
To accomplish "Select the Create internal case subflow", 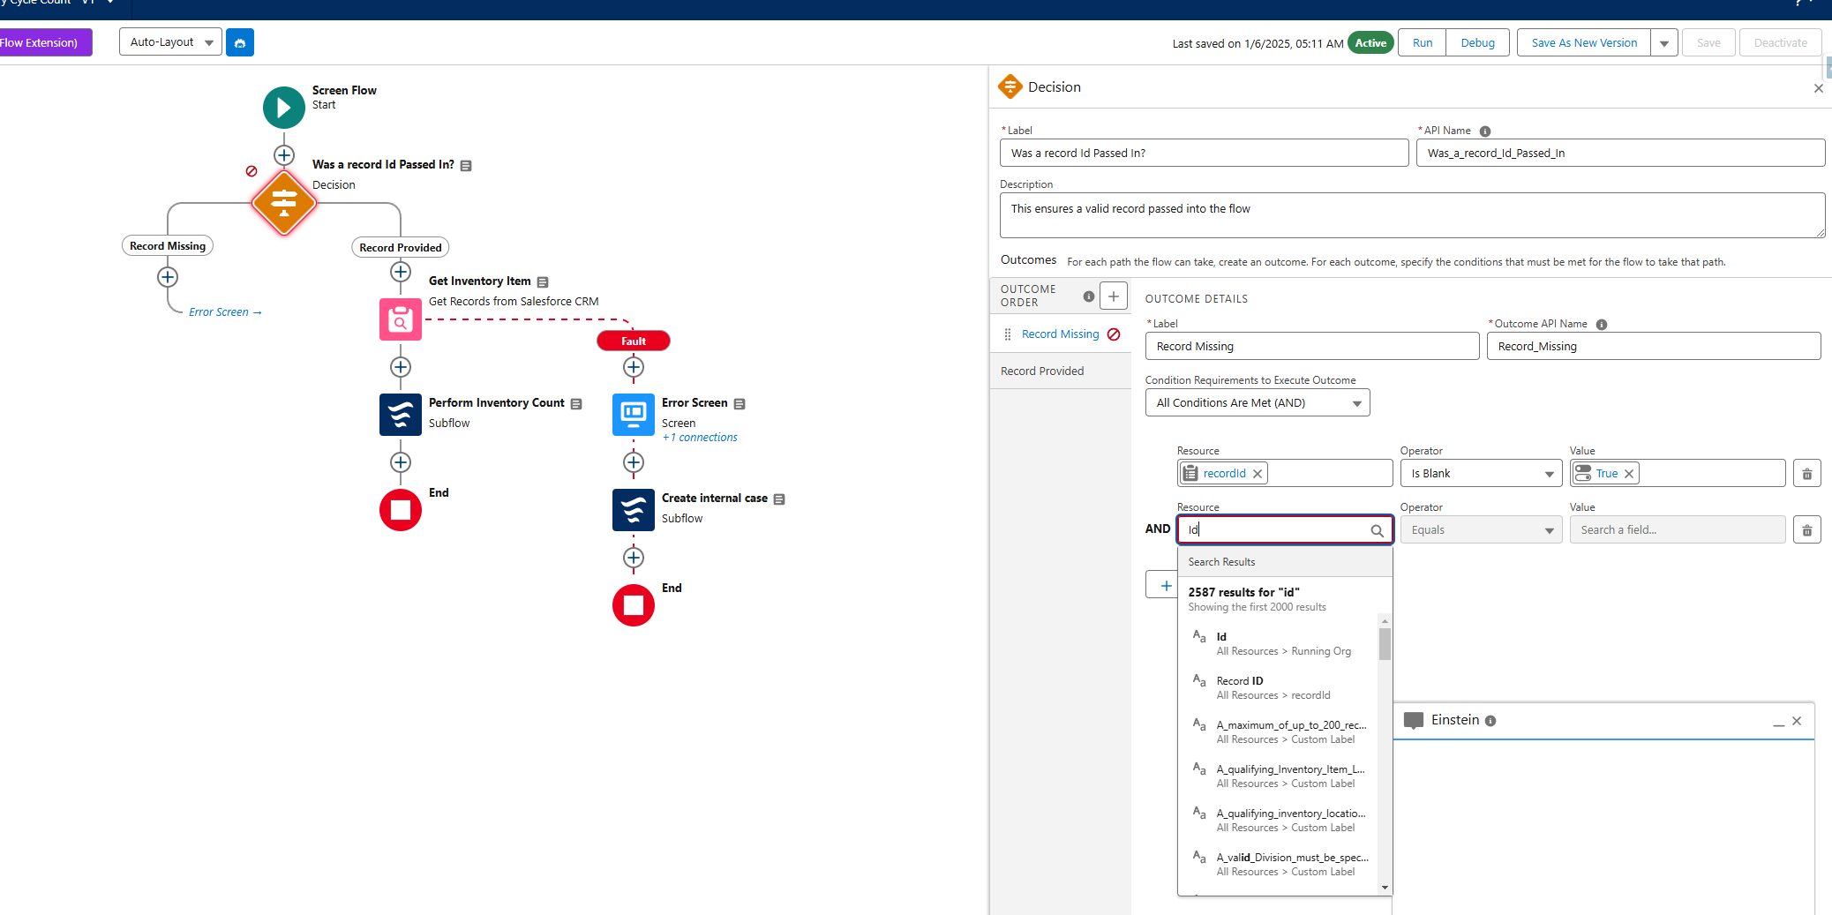I will point(633,510).
